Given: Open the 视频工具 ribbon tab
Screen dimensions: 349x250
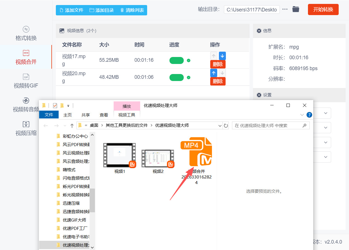Looking at the screenshot, I should point(127,115).
